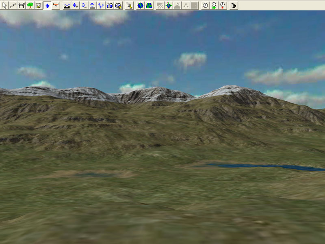Select the arrow pointer tool

pyautogui.click(x=4, y=6)
